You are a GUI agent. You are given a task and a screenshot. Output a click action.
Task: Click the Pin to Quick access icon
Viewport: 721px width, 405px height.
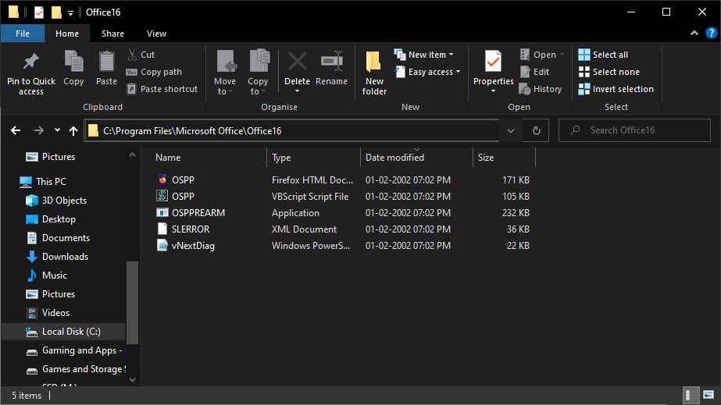pos(30,62)
